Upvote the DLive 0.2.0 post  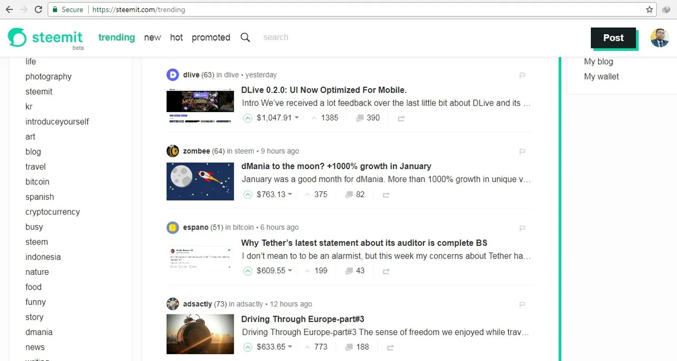(x=248, y=118)
